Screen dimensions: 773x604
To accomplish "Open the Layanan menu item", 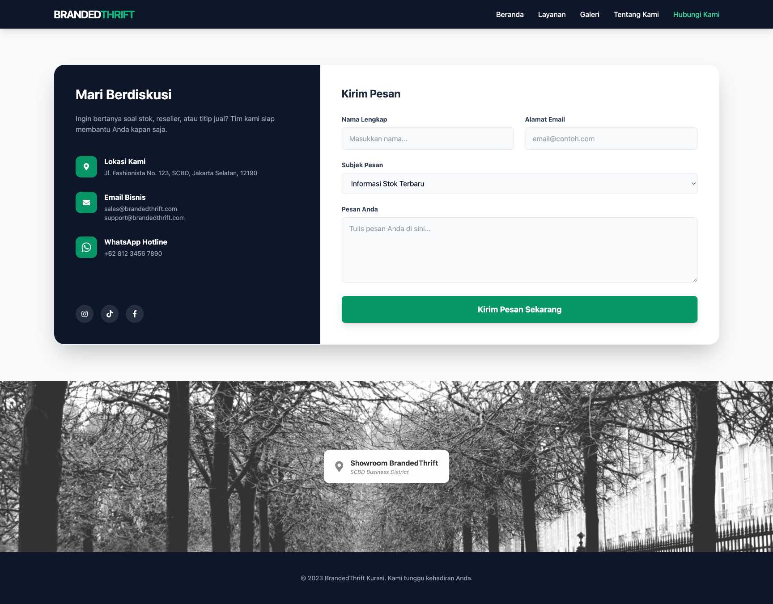I will click(552, 14).
